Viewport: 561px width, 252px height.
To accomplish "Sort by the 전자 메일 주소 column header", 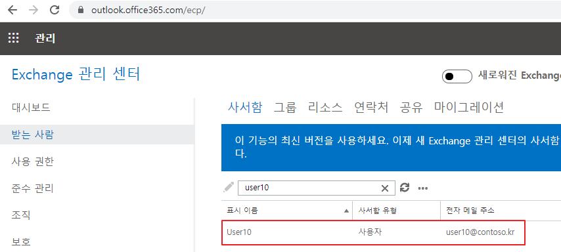I will coord(470,211).
